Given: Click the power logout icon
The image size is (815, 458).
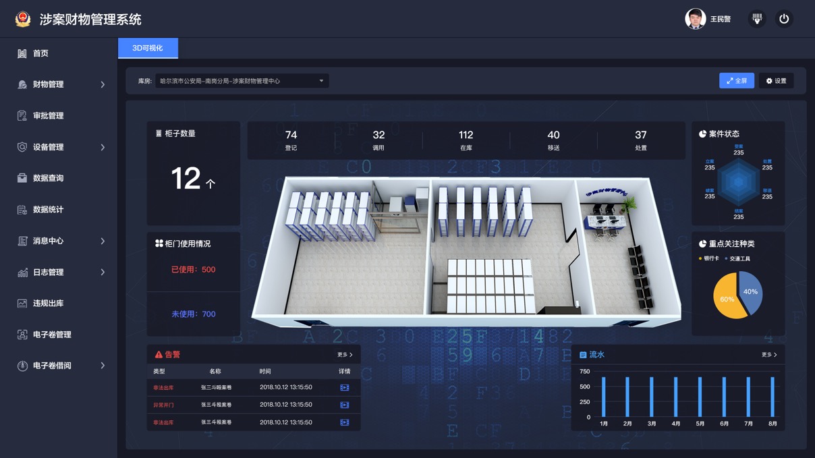Looking at the screenshot, I should pyautogui.click(x=784, y=19).
